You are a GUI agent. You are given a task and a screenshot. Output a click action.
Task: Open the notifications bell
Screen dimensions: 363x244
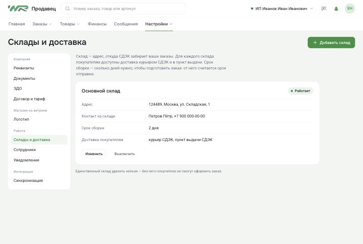[x=336, y=9]
